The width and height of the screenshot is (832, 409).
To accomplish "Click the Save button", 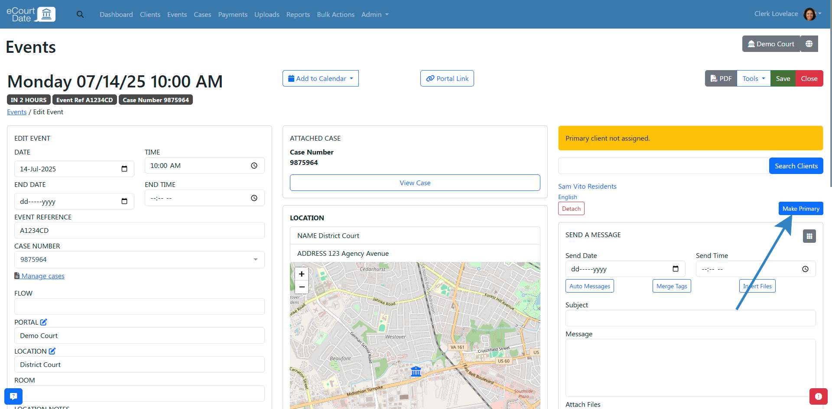I will pyautogui.click(x=783, y=78).
